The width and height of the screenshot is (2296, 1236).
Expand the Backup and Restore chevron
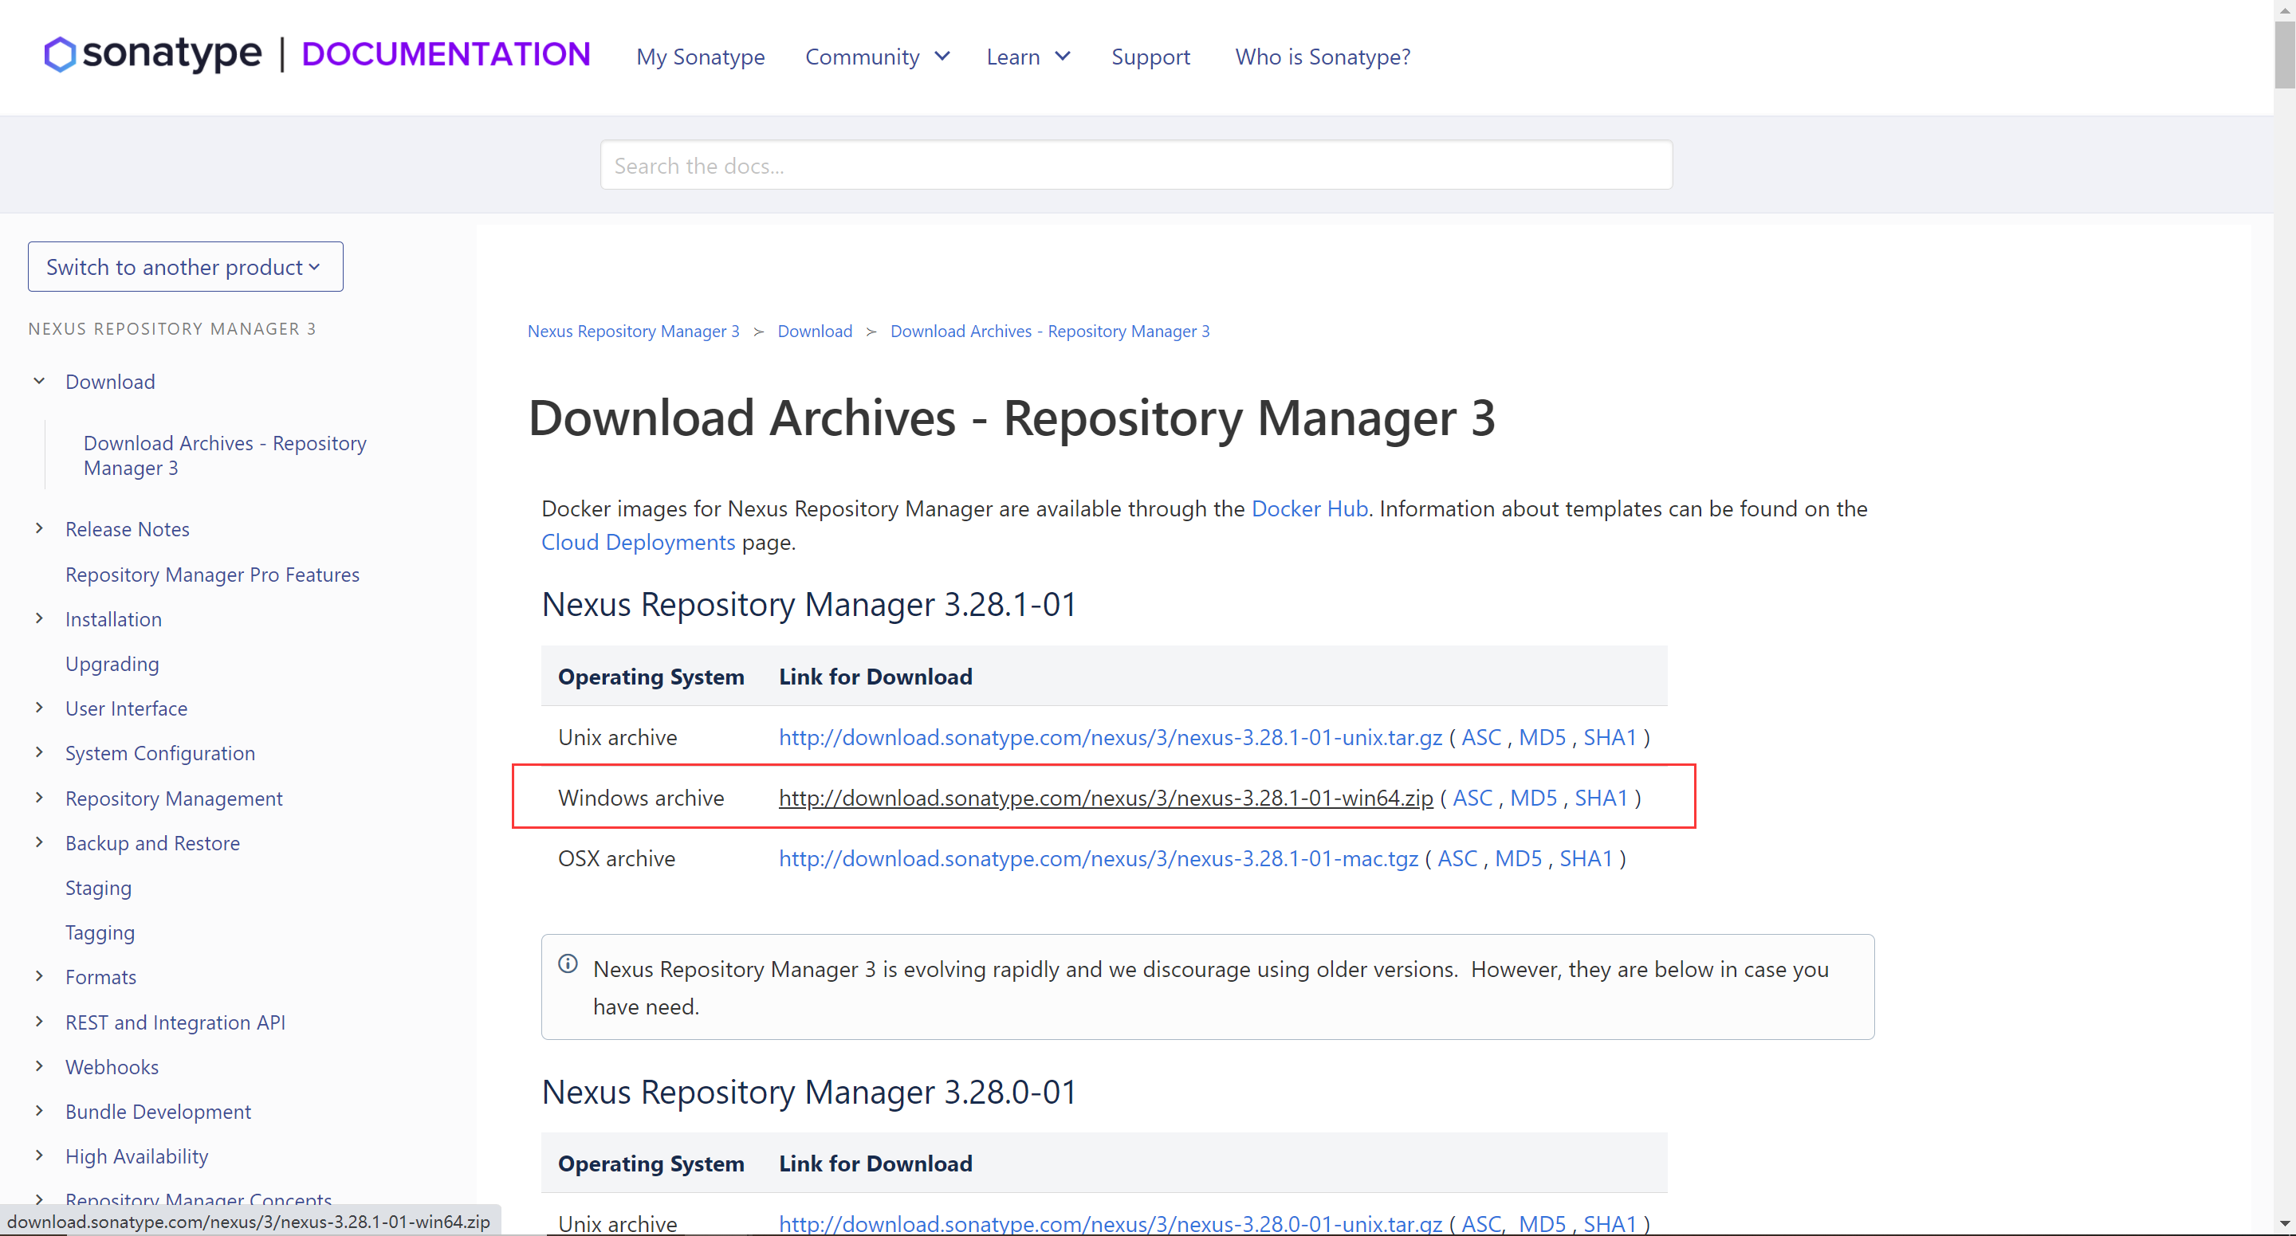39,842
